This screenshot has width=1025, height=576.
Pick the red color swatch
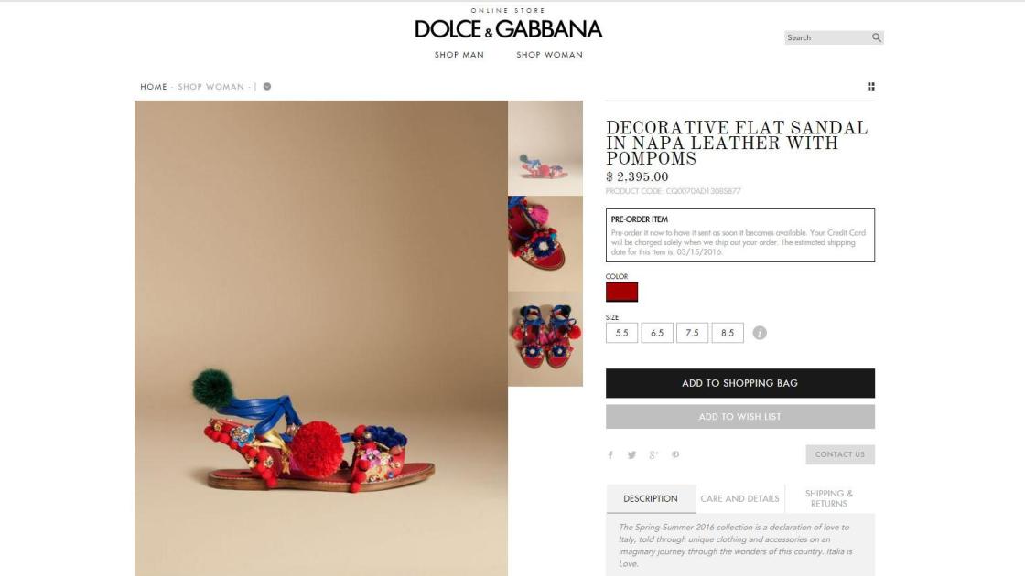pos(621,292)
